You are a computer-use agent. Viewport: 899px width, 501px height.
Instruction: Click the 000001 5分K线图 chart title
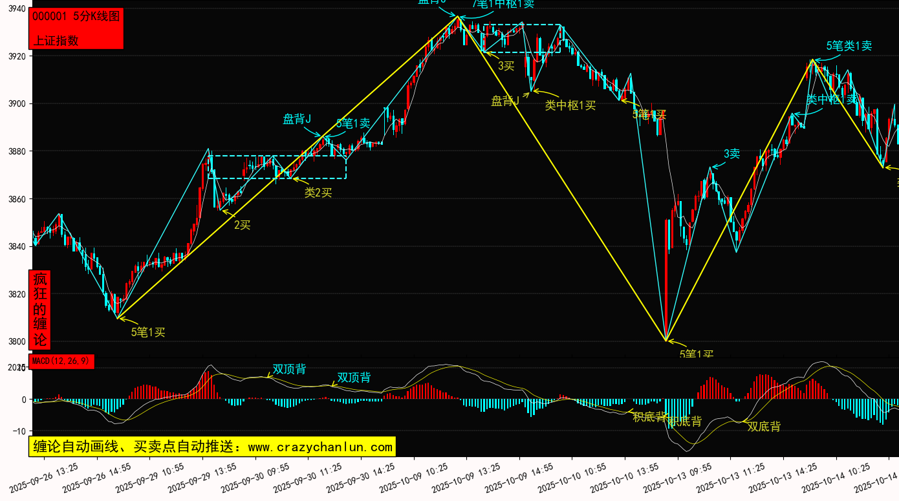point(76,17)
